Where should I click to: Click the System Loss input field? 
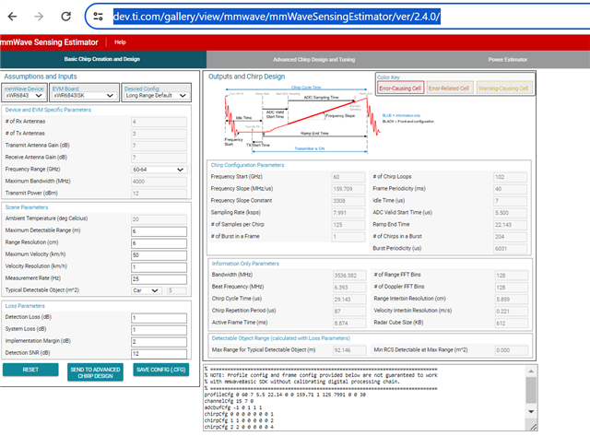(x=159, y=330)
